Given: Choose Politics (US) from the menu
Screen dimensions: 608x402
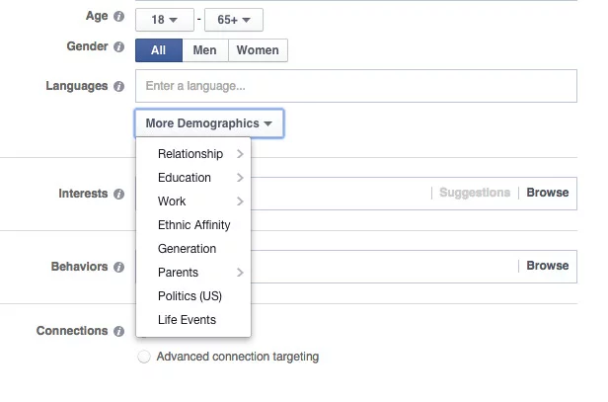Looking at the screenshot, I should coord(193,296).
